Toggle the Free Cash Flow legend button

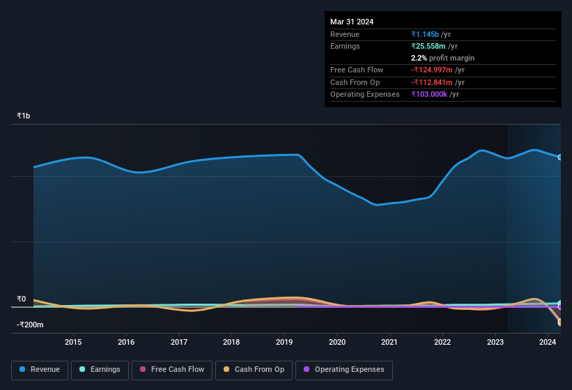[x=172, y=370]
